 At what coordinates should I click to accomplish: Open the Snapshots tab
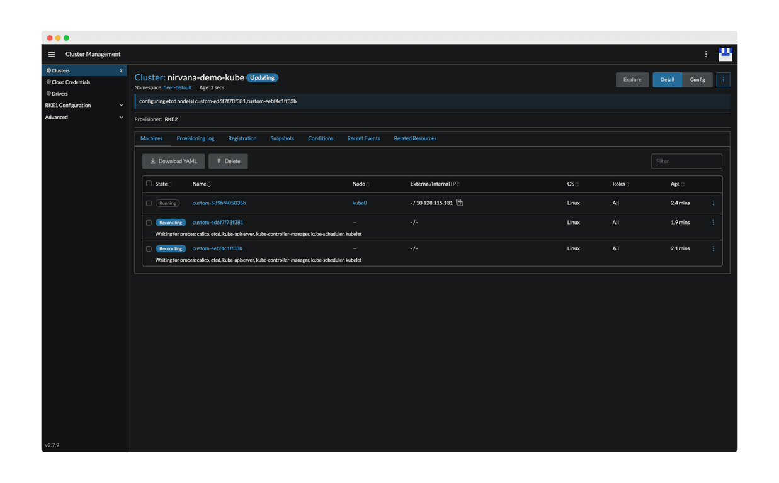point(282,138)
